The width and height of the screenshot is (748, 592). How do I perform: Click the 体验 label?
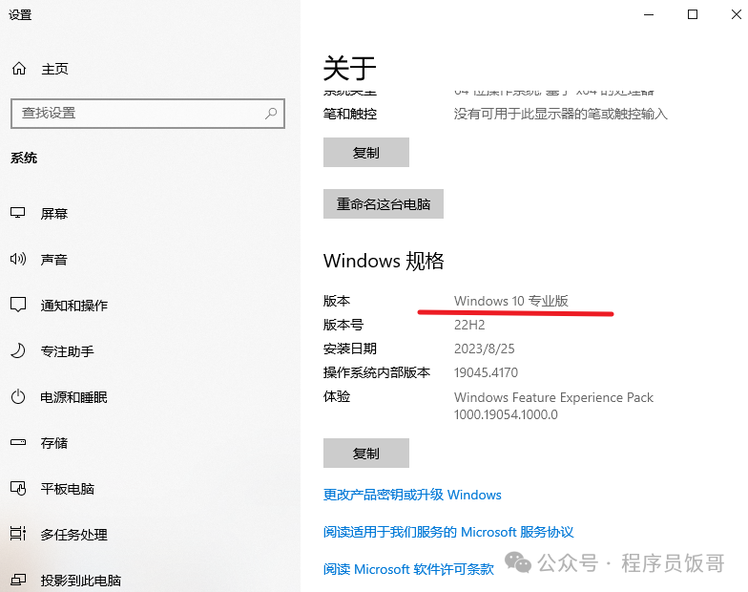pyautogui.click(x=337, y=396)
